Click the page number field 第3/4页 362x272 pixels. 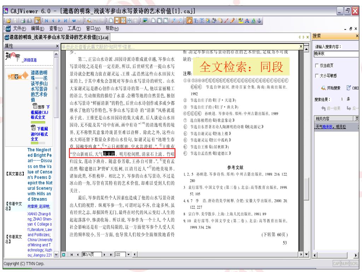[92, 254]
